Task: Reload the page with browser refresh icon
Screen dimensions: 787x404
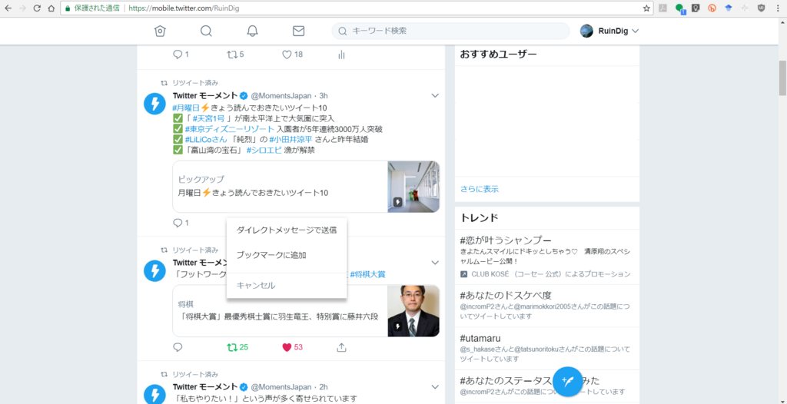Action: click(37, 8)
